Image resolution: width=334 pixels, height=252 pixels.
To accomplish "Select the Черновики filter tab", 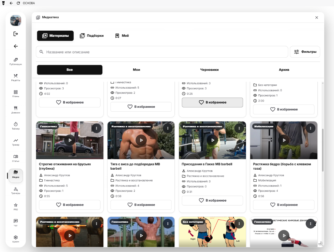I will click(209, 70).
